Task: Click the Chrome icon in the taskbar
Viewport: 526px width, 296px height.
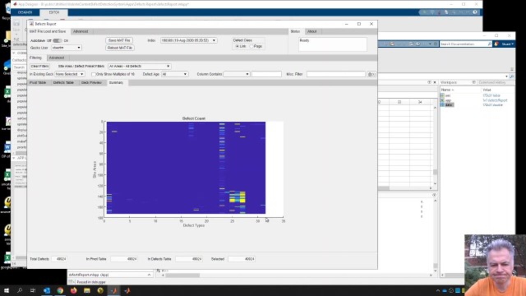Action: pyautogui.click(x=60, y=291)
